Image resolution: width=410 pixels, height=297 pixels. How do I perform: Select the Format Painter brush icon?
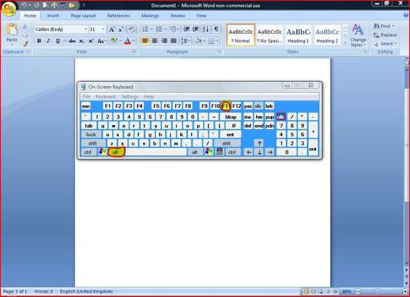(25, 44)
